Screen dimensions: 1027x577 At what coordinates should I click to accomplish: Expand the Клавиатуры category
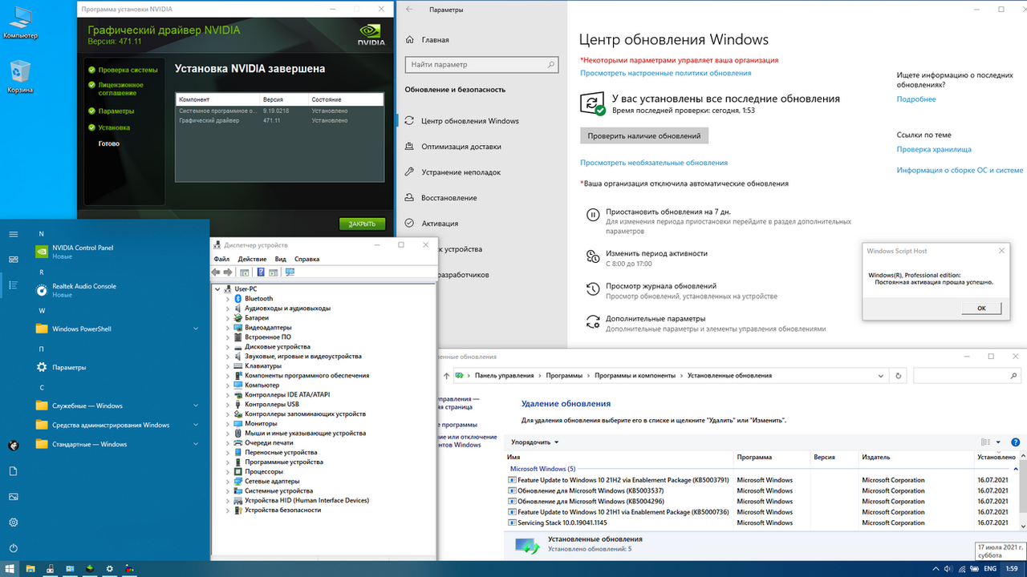pos(228,366)
